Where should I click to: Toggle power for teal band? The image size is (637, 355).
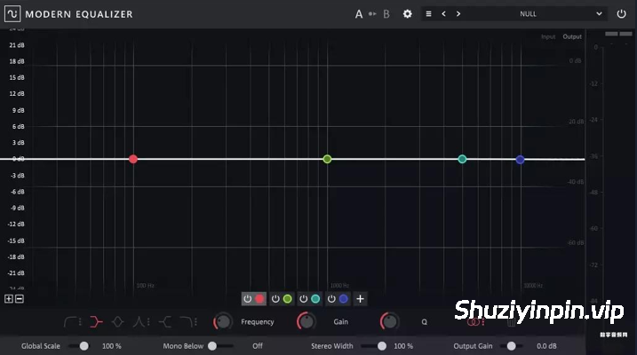pyautogui.click(x=304, y=299)
